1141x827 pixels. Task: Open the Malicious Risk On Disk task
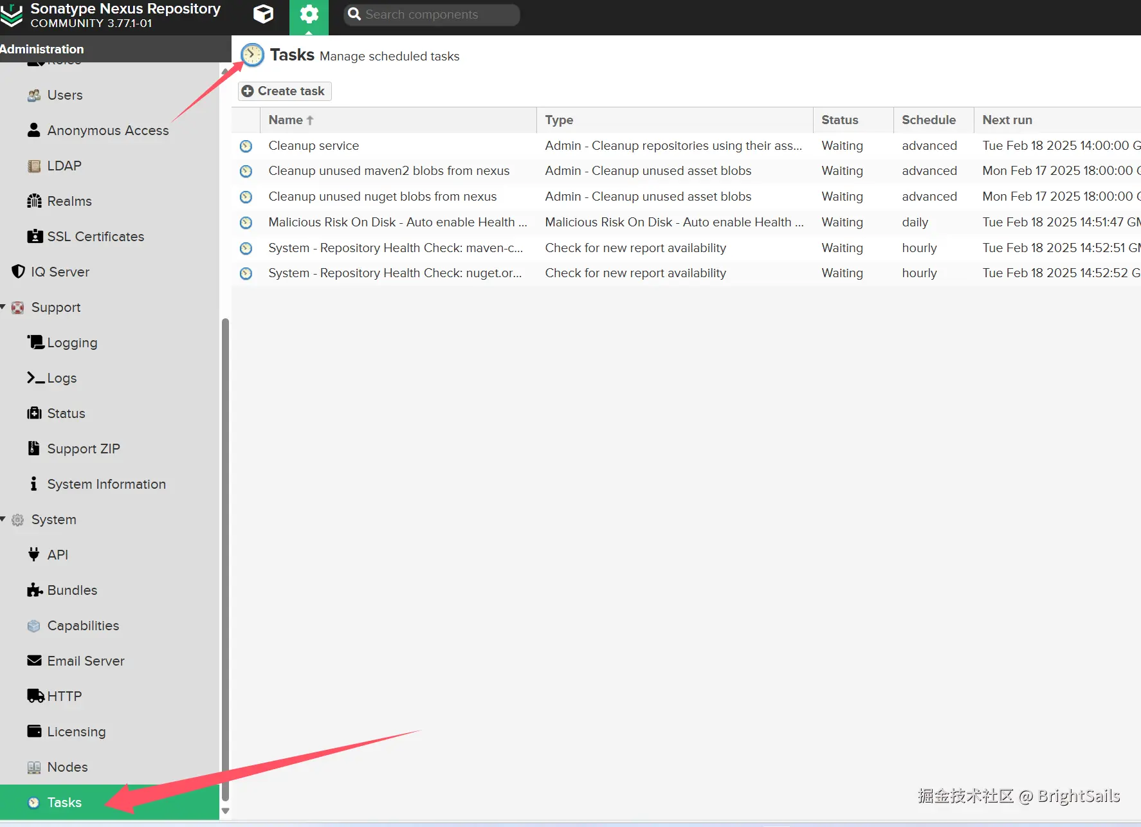(397, 223)
